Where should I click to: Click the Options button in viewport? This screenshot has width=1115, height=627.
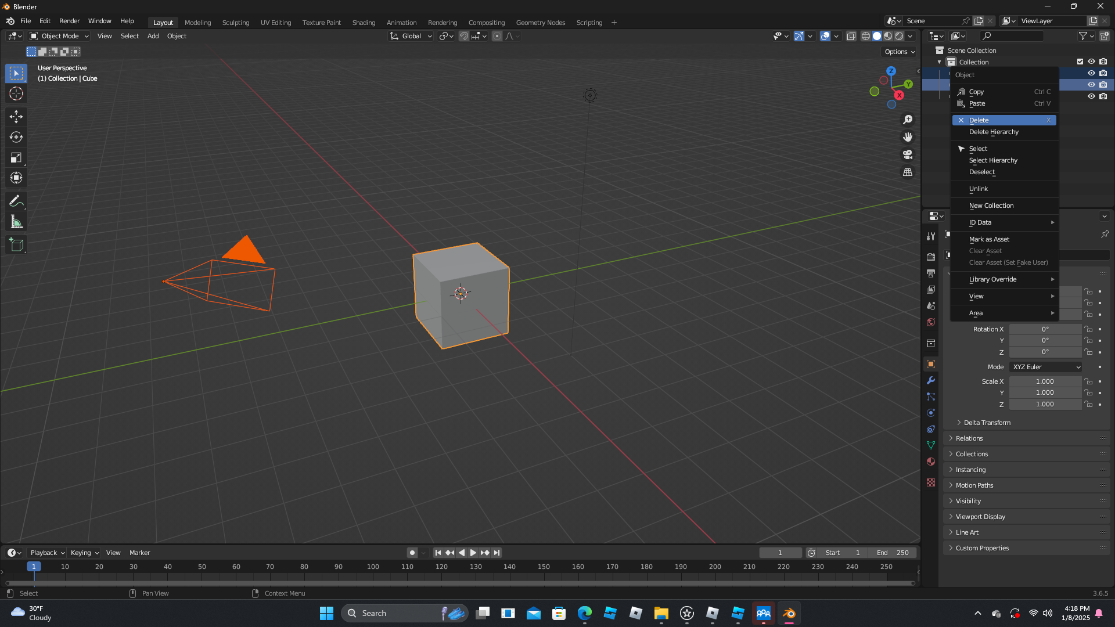coord(900,52)
